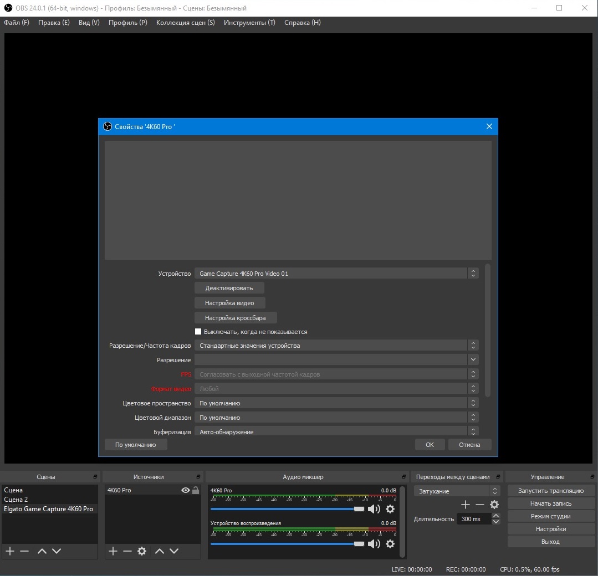Screen dimensions: 598x576
Task: Move the scene down in the Scenes list
Action: pos(57,551)
